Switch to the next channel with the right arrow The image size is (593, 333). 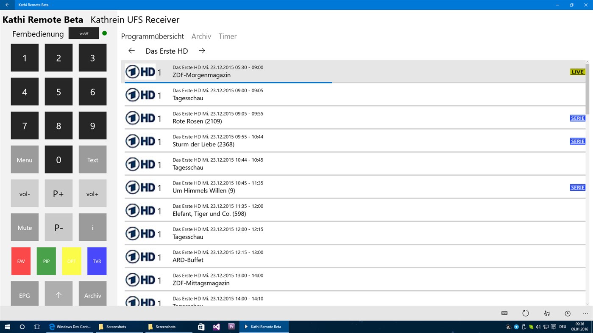pyautogui.click(x=201, y=50)
